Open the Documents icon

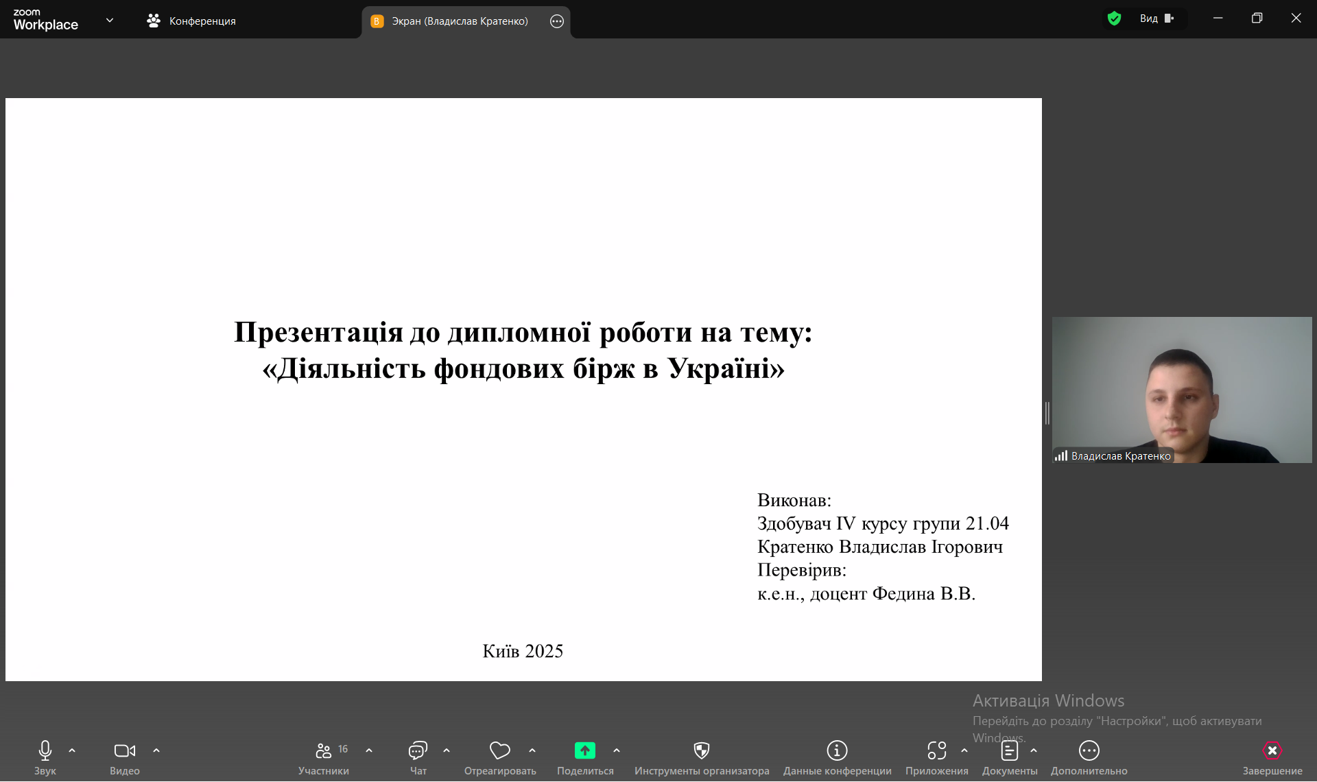coord(1009,751)
